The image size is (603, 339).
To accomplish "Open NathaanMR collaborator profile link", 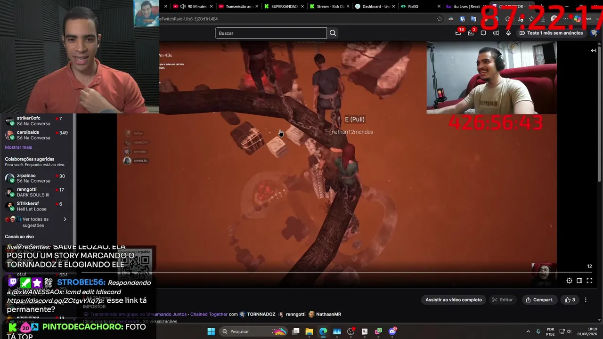I will [x=328, y=314].
